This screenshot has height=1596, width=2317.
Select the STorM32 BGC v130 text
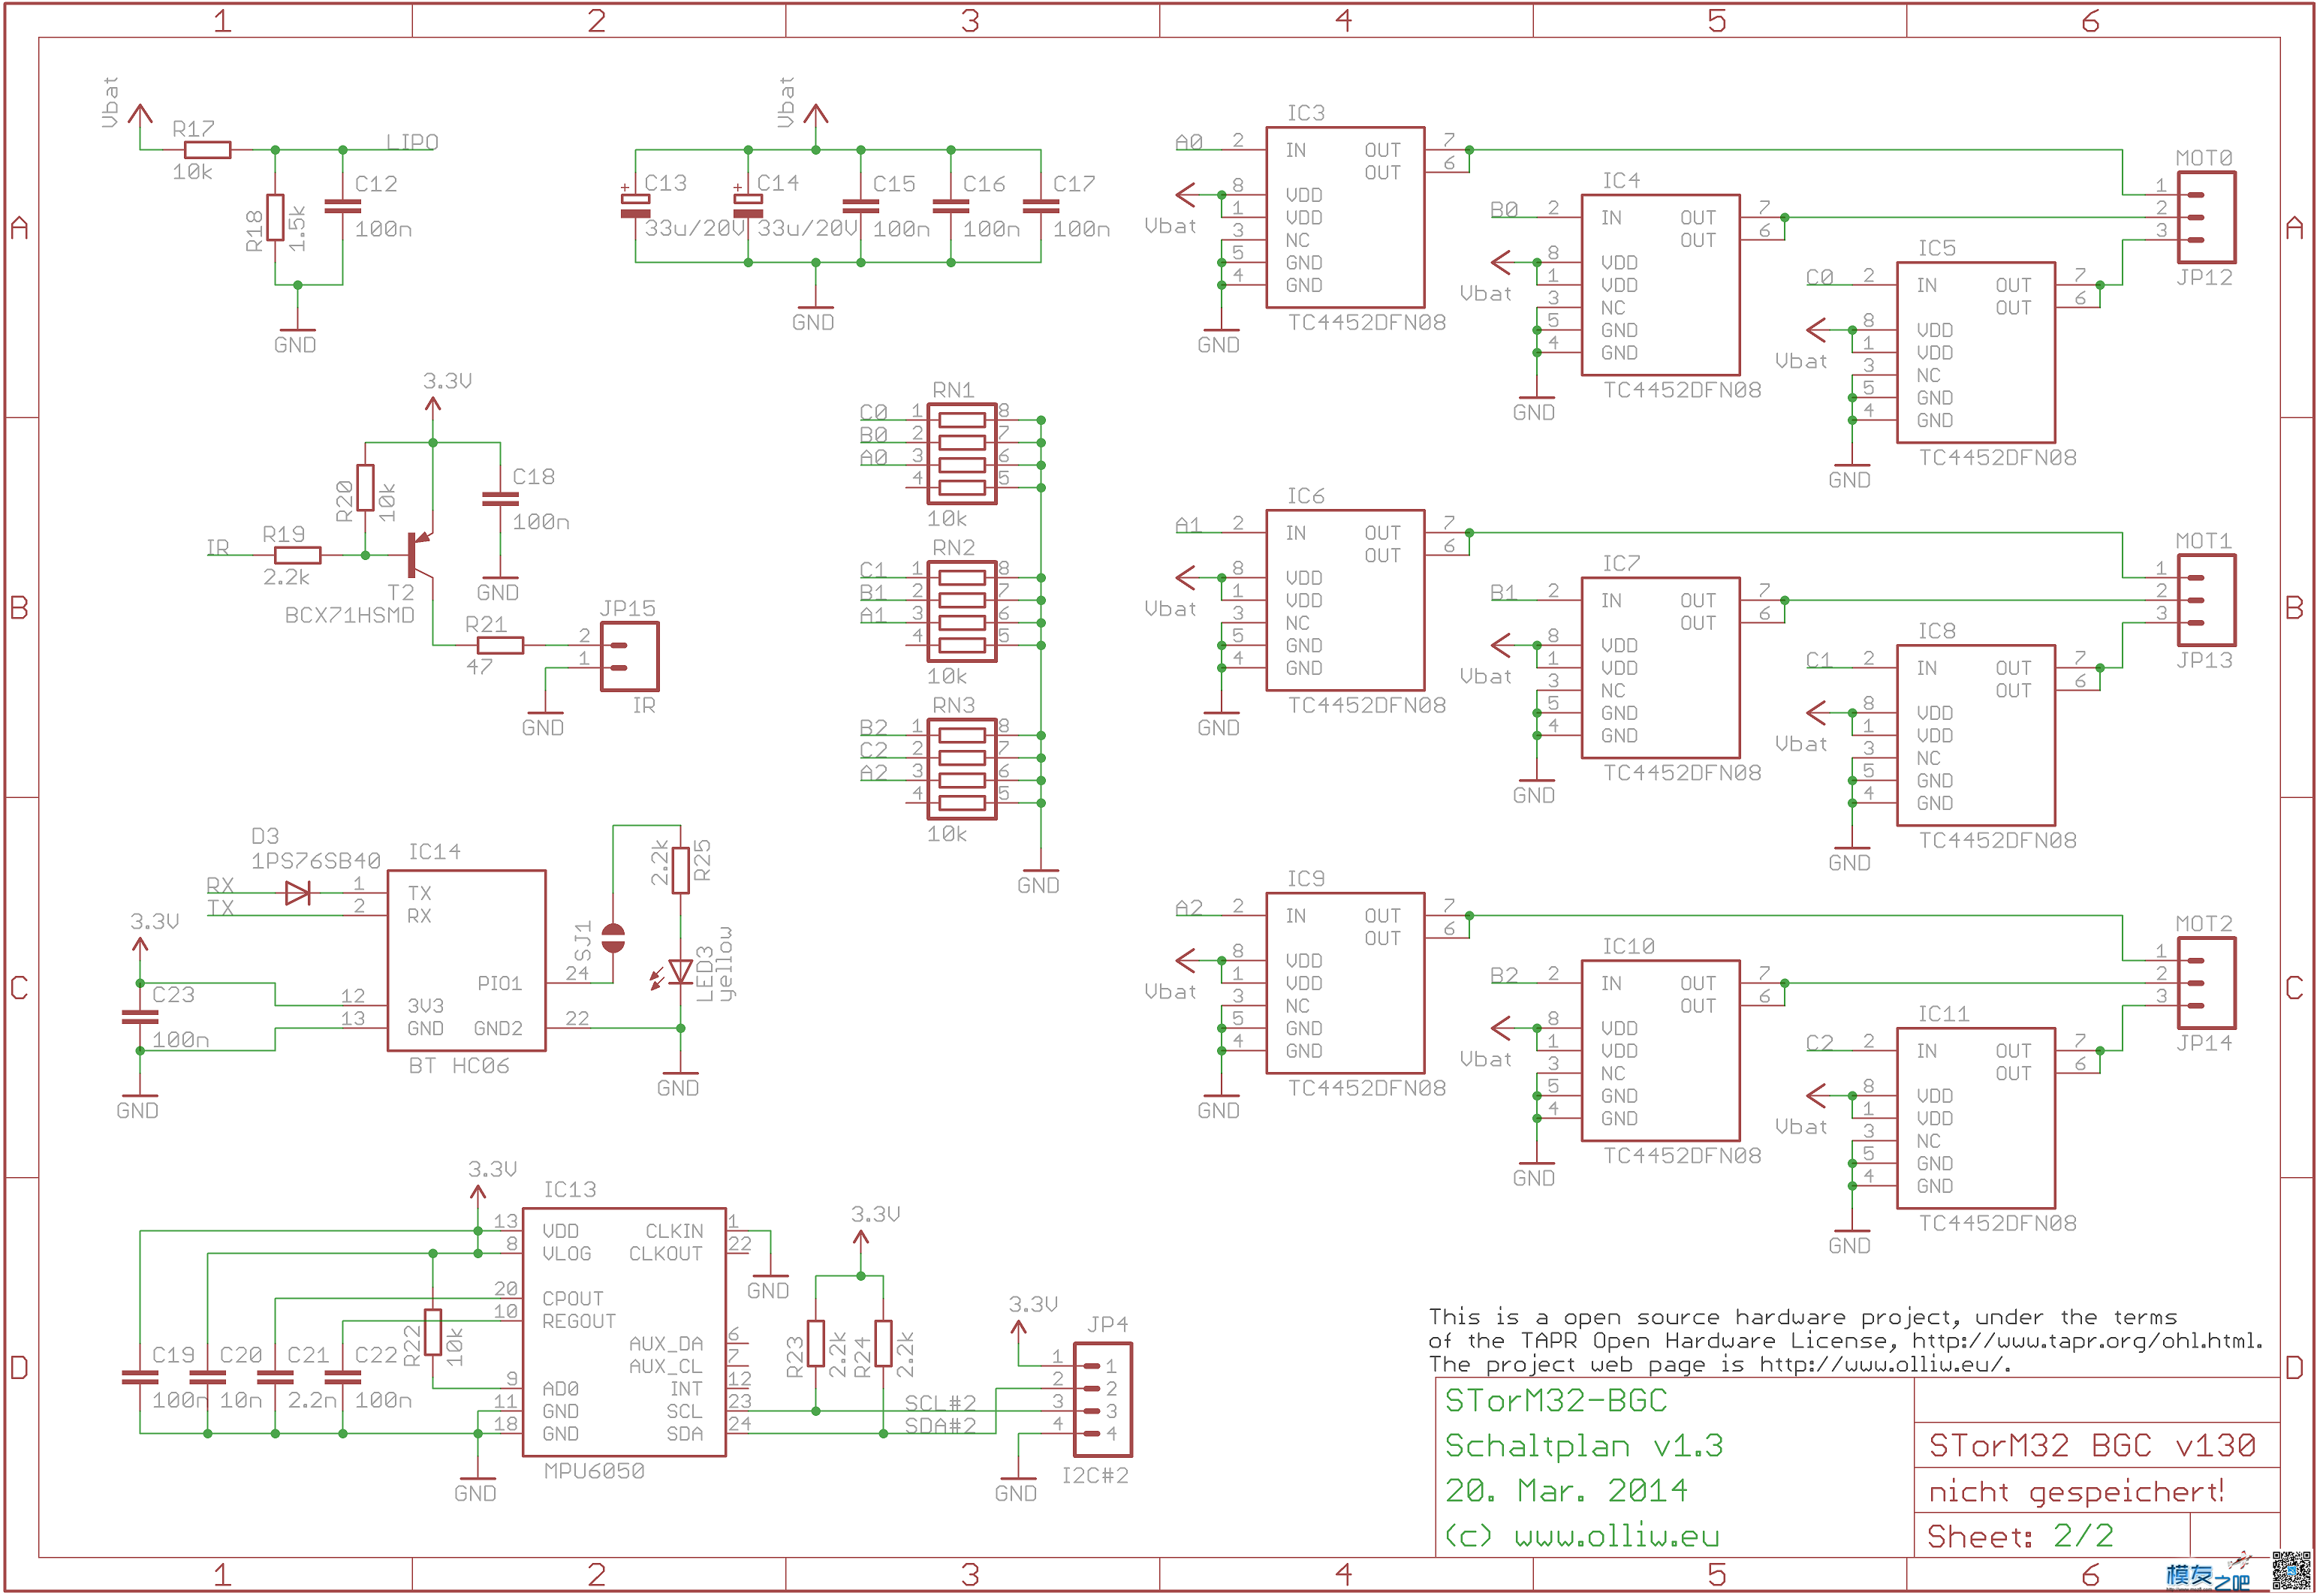pos(2092,1446)
